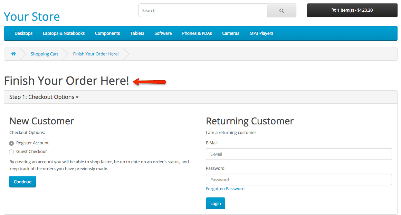
Task: Open the cart 1 item(s) - $123.20 button
Action: pos(352,10)
